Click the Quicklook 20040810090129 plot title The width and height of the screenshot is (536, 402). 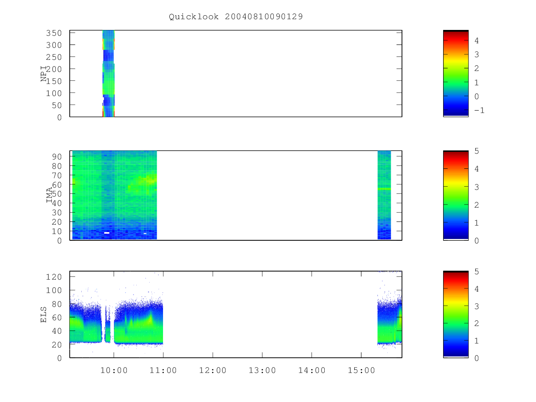236,17
